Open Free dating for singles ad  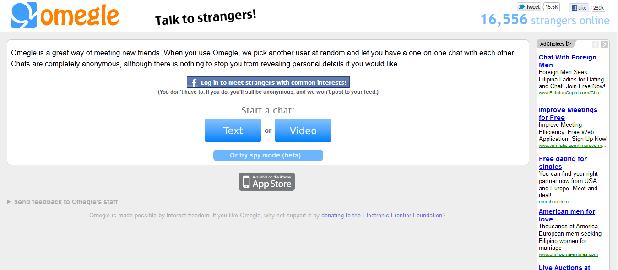coord(563,162)
